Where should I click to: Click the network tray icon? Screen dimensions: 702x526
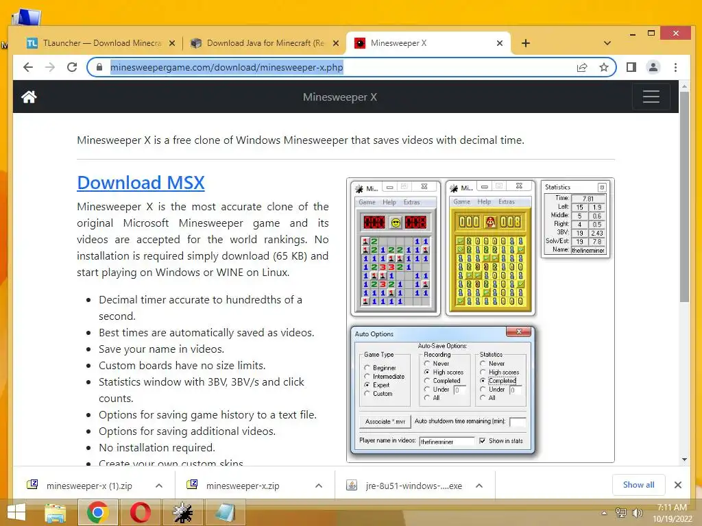click(x=621, y=512)
